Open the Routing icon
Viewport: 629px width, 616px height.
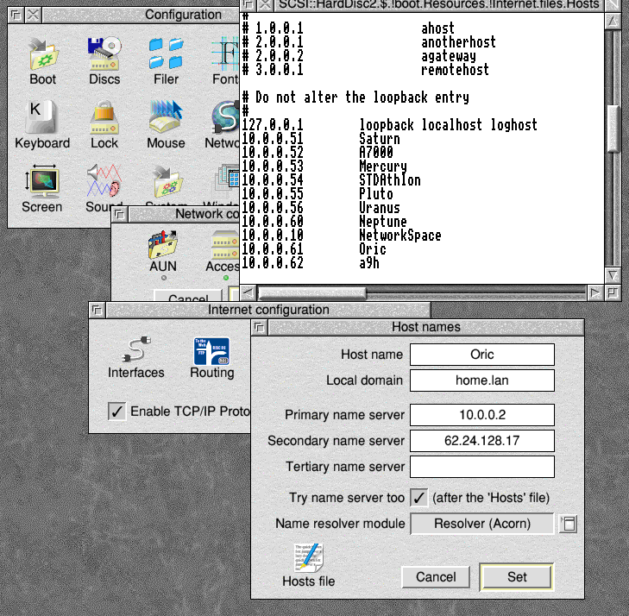point(211,351)
